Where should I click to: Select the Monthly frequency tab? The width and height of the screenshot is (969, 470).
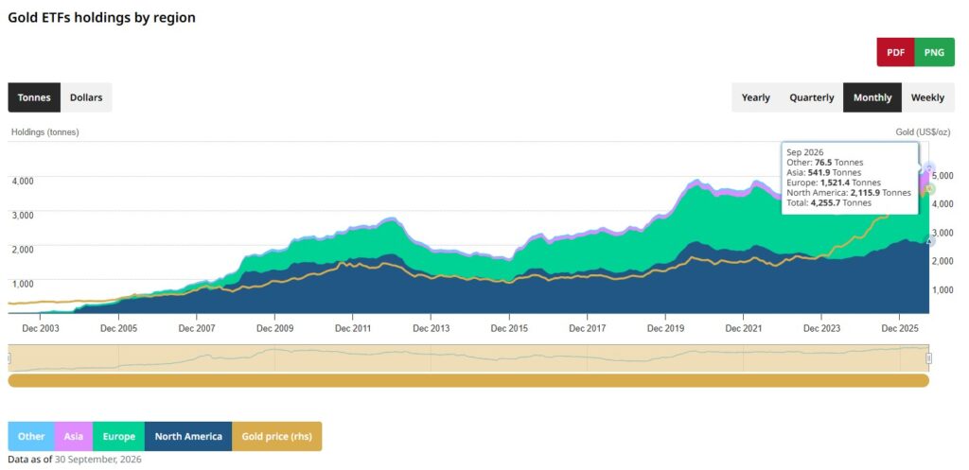click(872, 97)
